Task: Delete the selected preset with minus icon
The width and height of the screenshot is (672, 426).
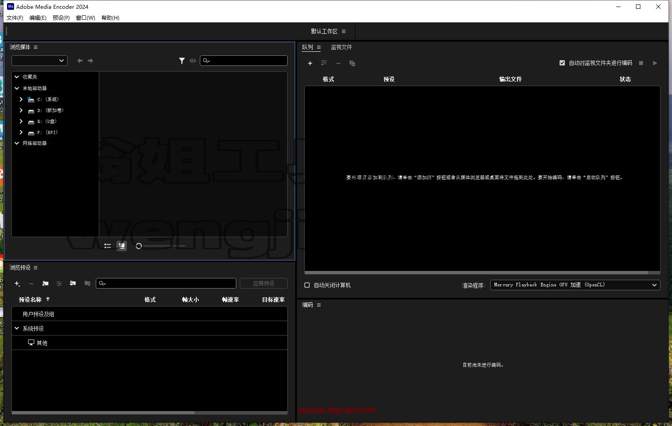Action: (31, 284)
